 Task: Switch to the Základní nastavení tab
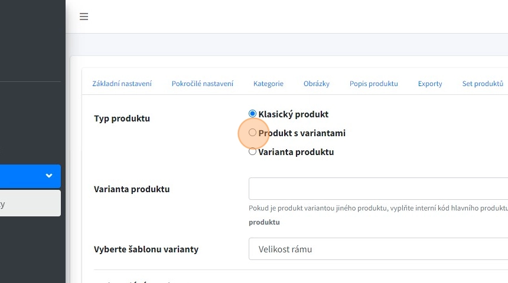pos(122,84)
